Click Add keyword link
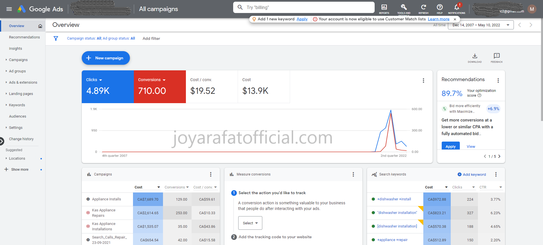Image resolution: width=543 pixels, height=245 pixels. pos(472,174)
